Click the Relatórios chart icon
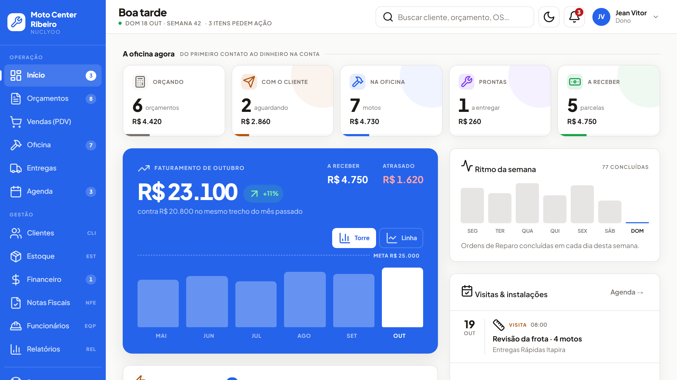Image resolution: width=677 pixels, height=380 pixels. click(x=16, y=349)
